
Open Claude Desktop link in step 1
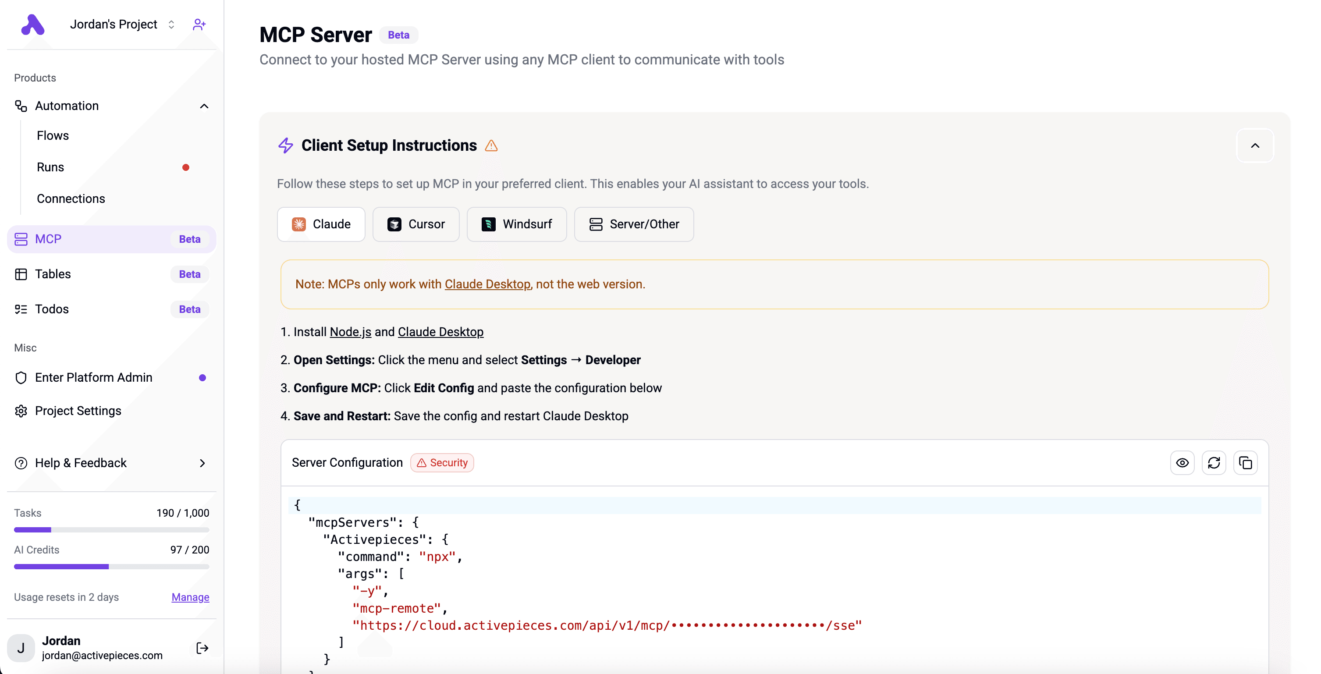[x=440, y=332]
